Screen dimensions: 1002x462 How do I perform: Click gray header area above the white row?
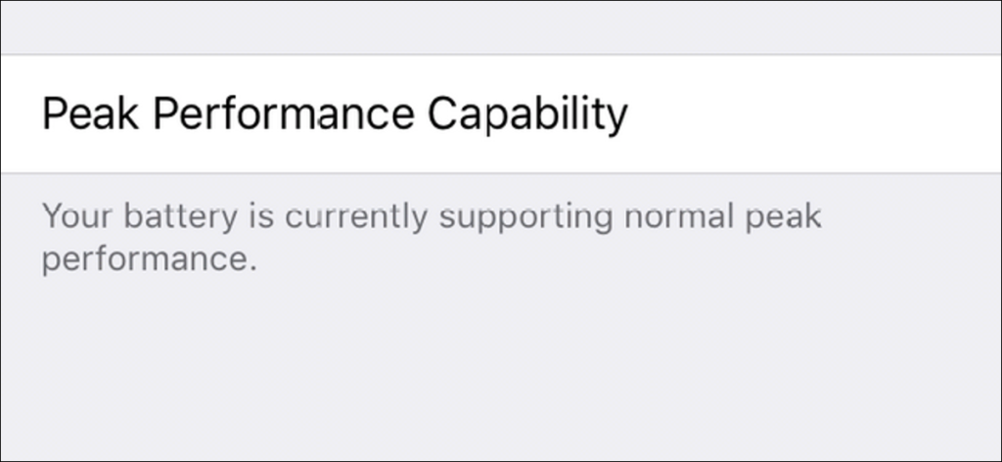click(x=501, y=27)
